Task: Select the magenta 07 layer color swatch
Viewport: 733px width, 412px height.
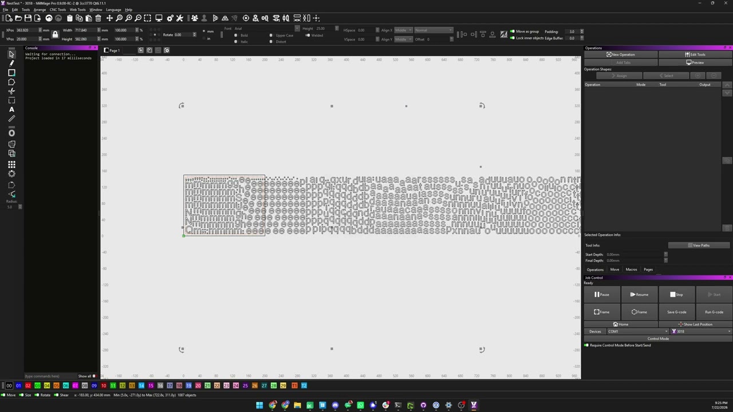Action: tap(75, 386)
